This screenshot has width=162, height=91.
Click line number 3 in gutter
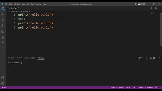click(14, 23)
